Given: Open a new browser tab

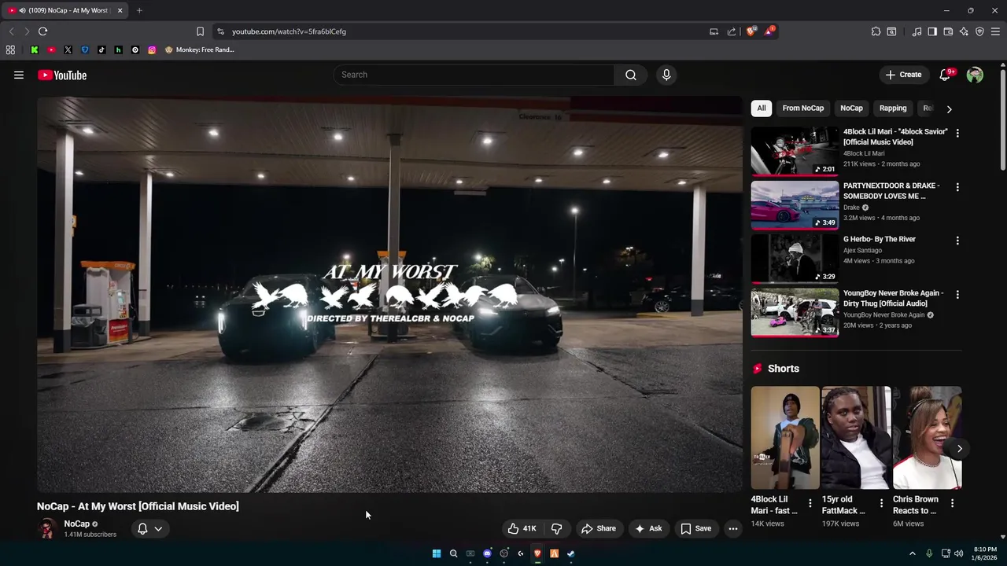Looking at the screenshot, I should click(139, 10).
